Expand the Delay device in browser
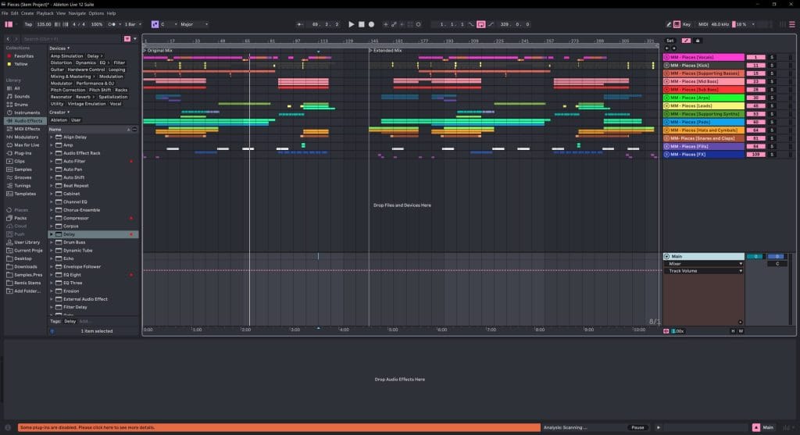 click(52, 234)
